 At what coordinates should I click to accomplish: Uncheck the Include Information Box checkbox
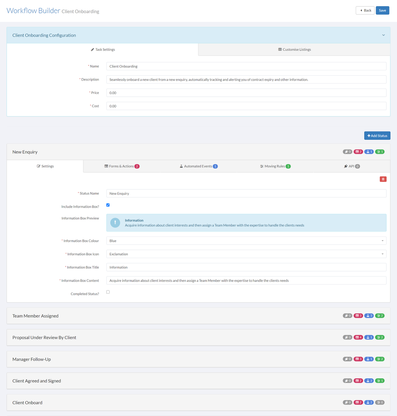[x=108, y=205]
